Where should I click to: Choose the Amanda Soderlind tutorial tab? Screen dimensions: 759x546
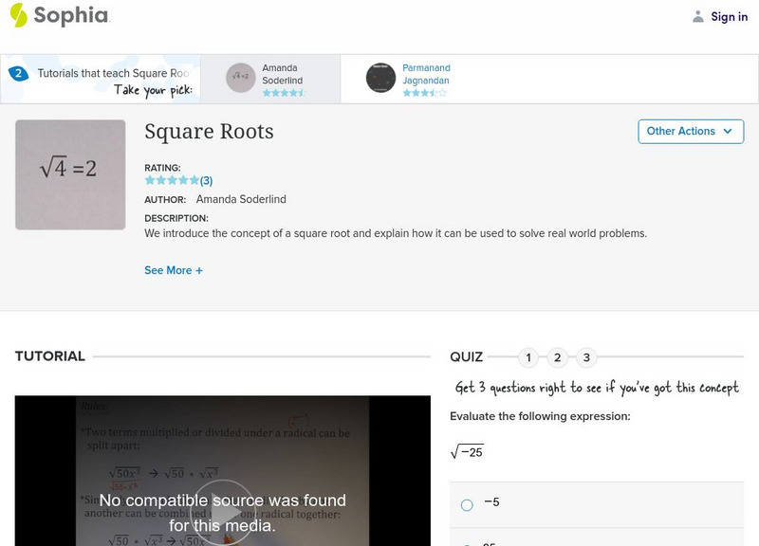click(270, 79)
